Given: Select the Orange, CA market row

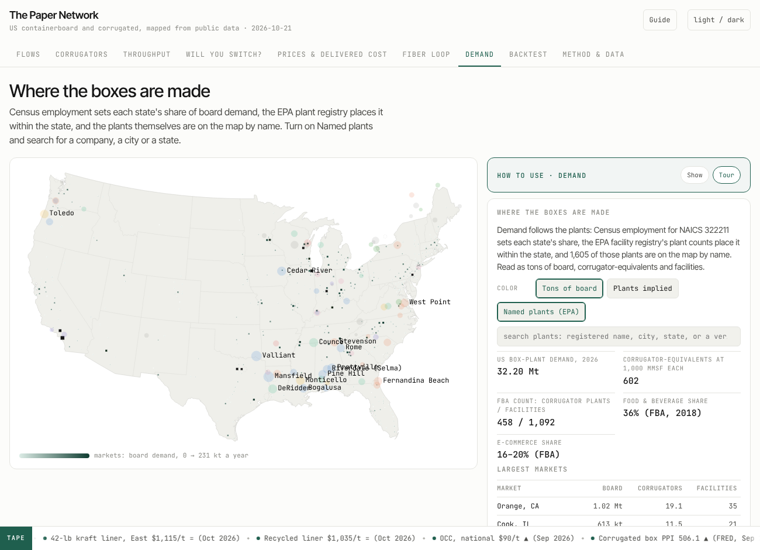Looking at the screenshot, I should (619, 506).
